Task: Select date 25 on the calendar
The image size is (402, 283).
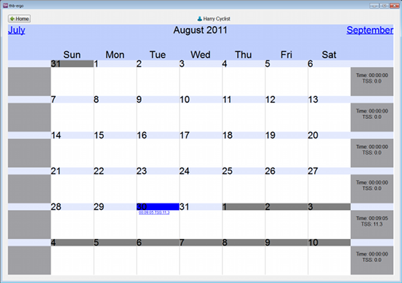Action: pos(243,171)
